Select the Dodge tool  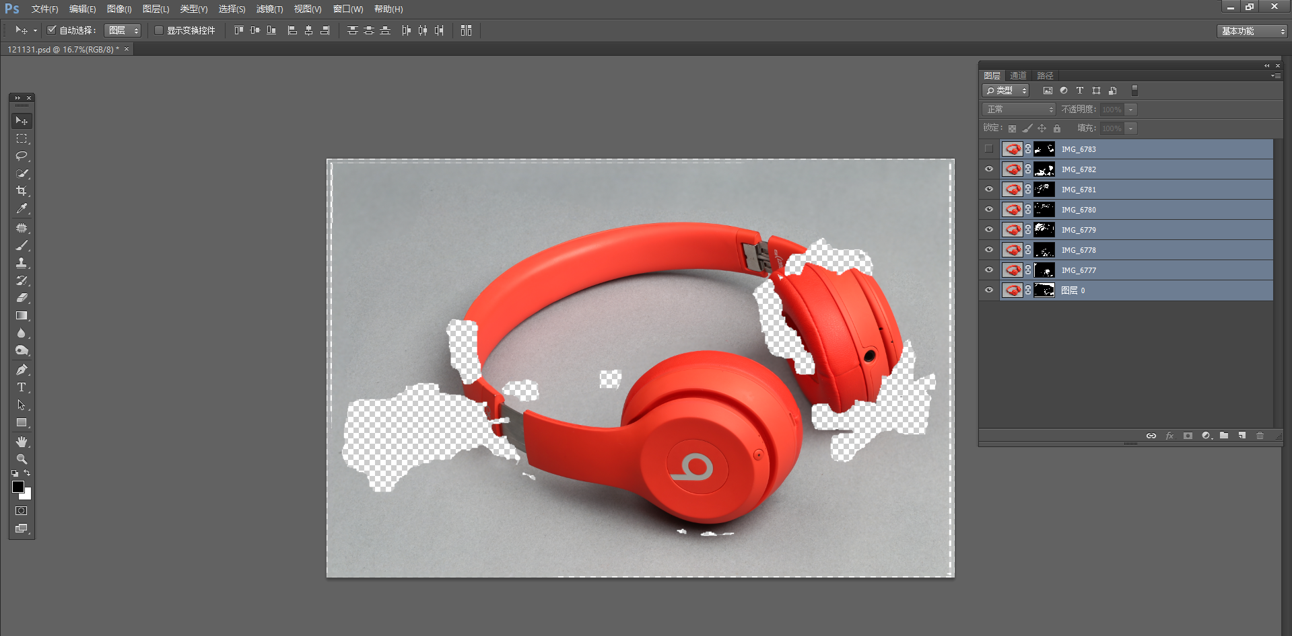22,350
